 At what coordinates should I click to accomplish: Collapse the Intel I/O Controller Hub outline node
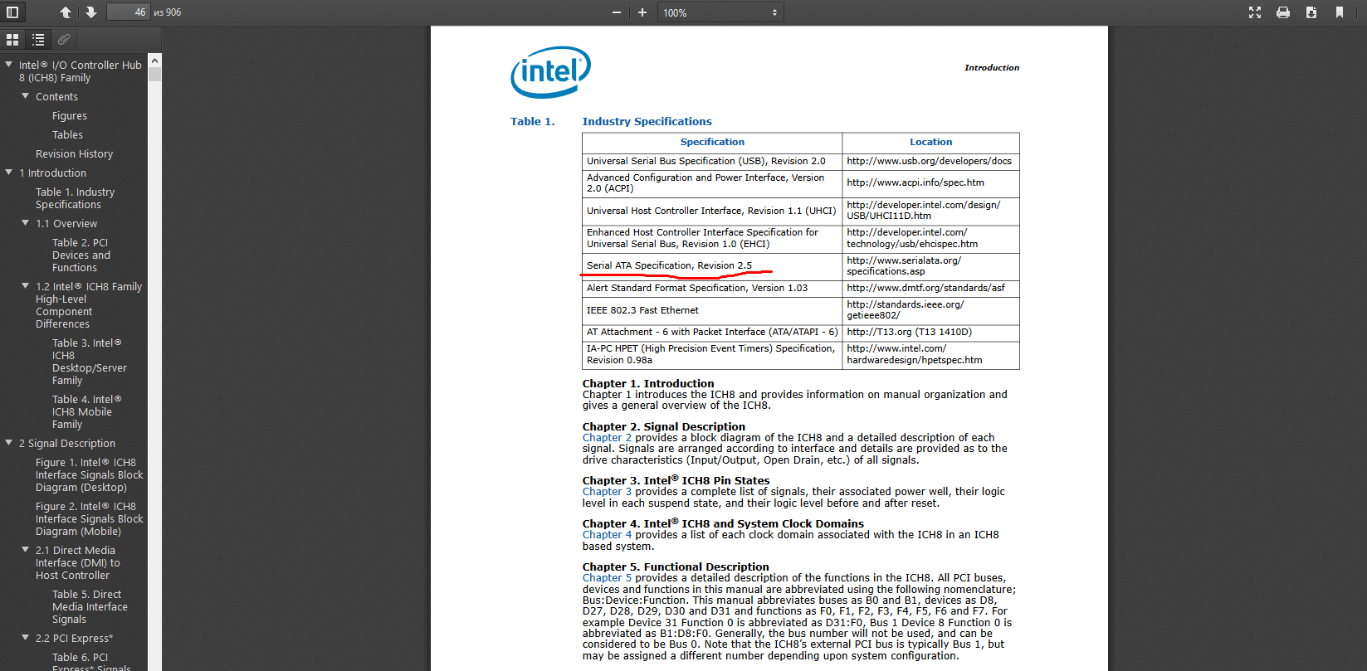(x=8, y=64)
